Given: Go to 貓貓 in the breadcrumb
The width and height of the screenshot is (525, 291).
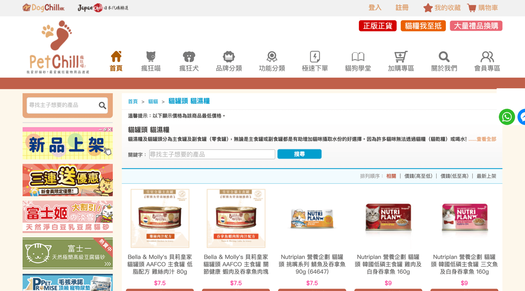Looking at the screenshot, I should pyautogui.click(x=153, y=102).
